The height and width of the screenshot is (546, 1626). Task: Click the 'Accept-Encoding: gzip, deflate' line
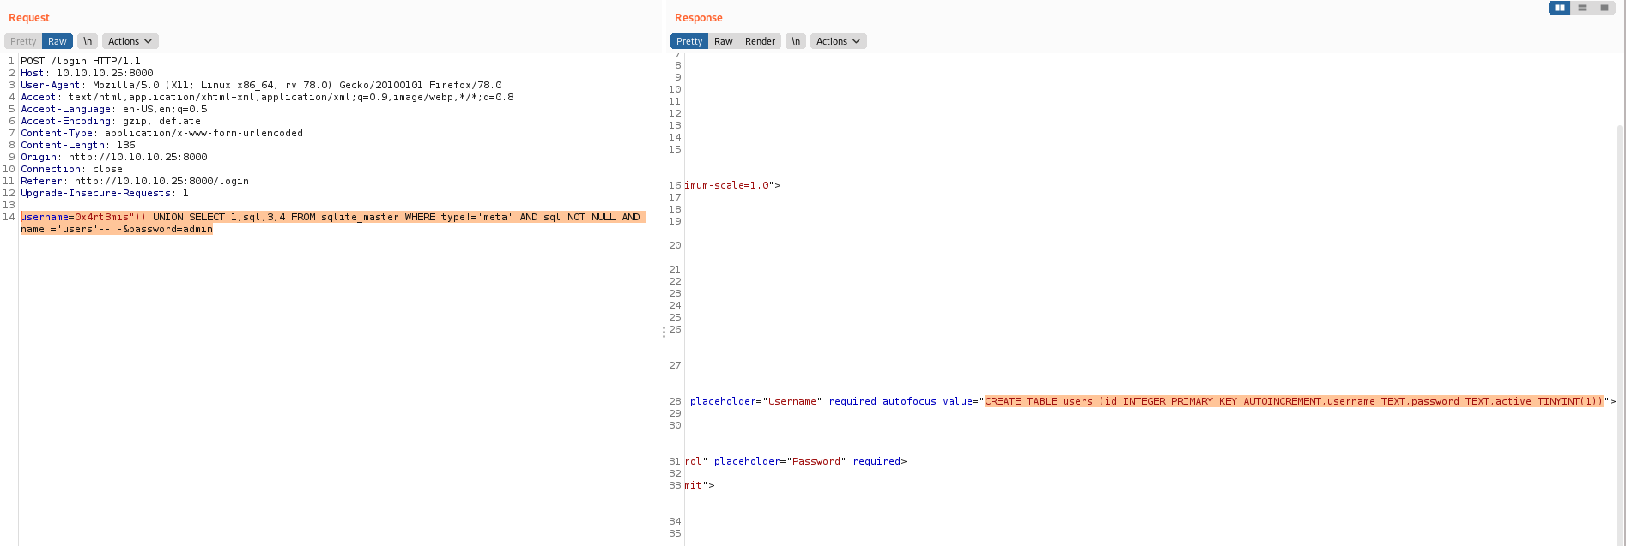coord(111,121)
